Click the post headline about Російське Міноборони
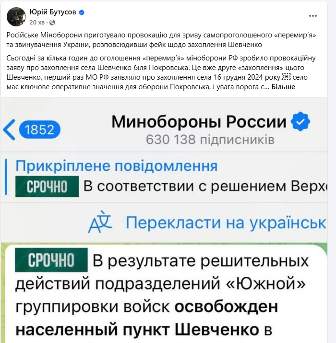The height and width of the screenshot is (343, 336). (x=164, y=40)
